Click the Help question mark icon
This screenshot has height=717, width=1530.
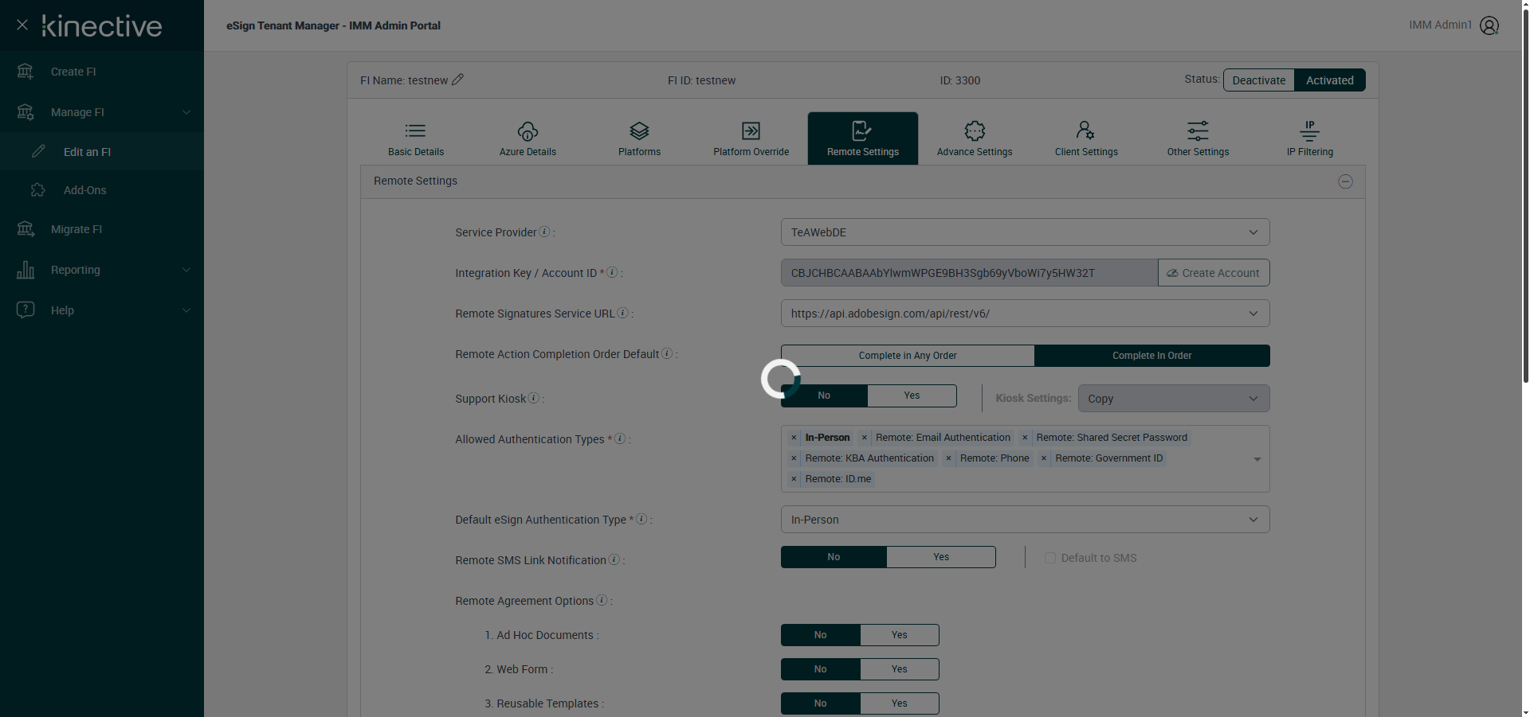25,310
